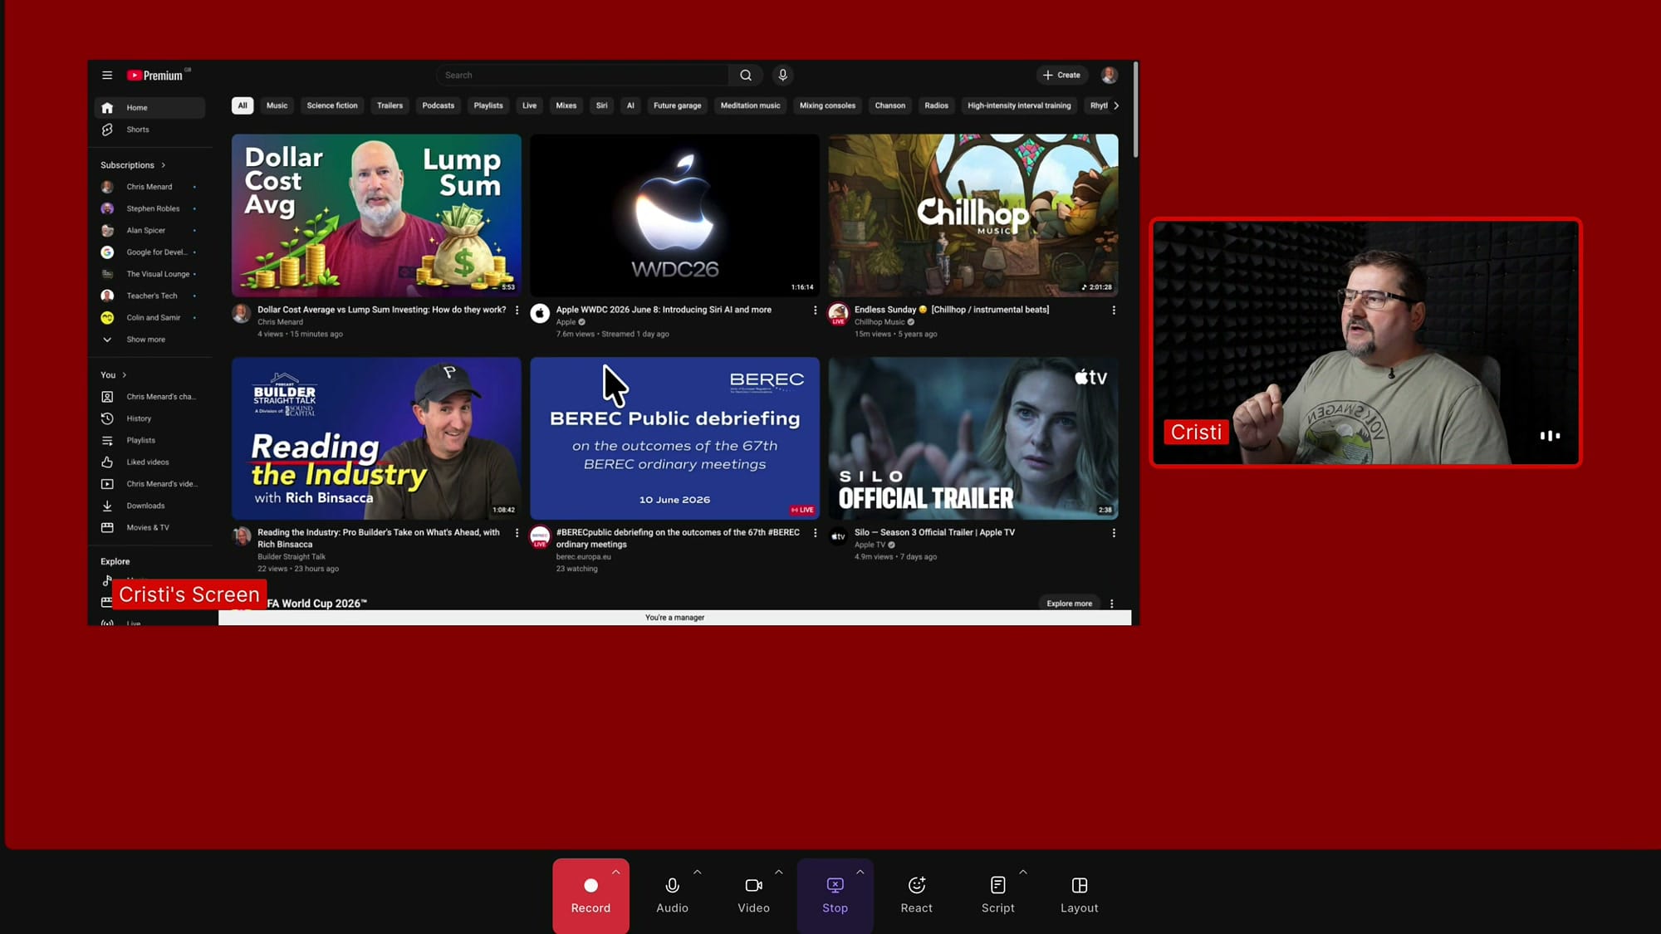Open more options for Reading the Industry video
Screen dimensions: 1661x934
517,533
